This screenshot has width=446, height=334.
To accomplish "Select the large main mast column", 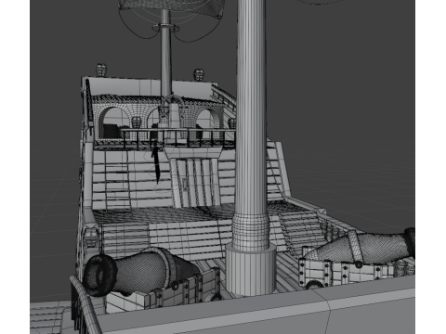I will (x=251, y=123).
